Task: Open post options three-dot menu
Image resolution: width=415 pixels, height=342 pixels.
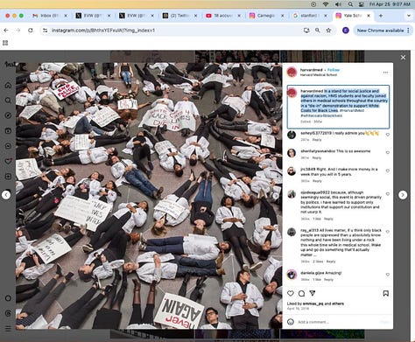Action: click(385, 73)
